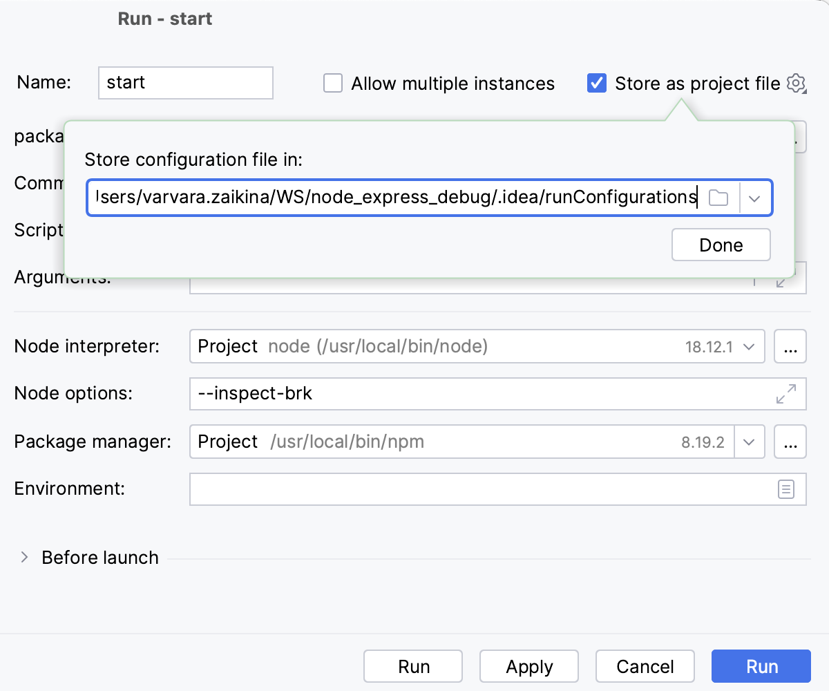Confirm with the Done button
Viewport: 829px width, 691px height.
pyautogui.click(x=721, y=245)
